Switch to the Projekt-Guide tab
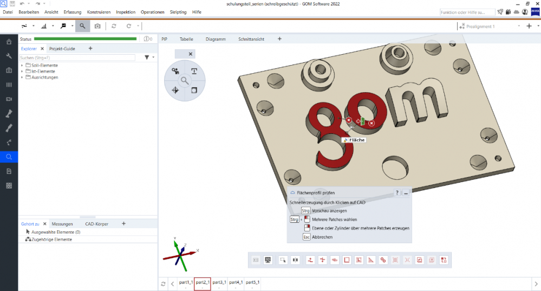Image resolution: width=541 pixels, height=291 pixels. (x=62, y=49)
